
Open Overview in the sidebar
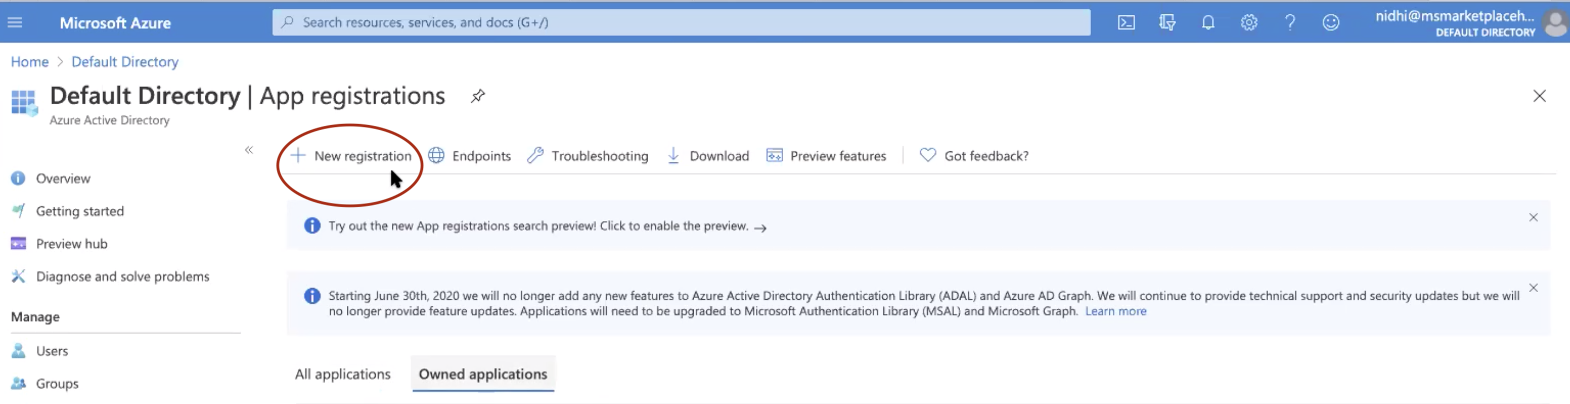tap(63, 178)
